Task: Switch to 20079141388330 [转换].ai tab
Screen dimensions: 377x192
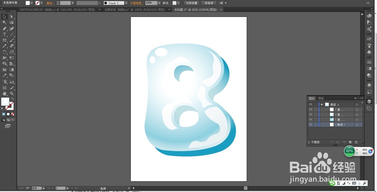Action: click(x=57, y=10)
